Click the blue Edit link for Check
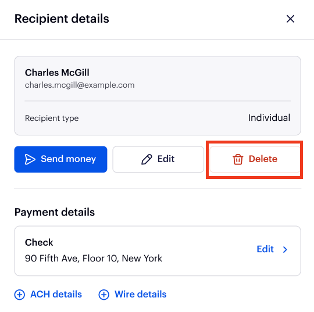314x312 pixels. tap(265, 249)
